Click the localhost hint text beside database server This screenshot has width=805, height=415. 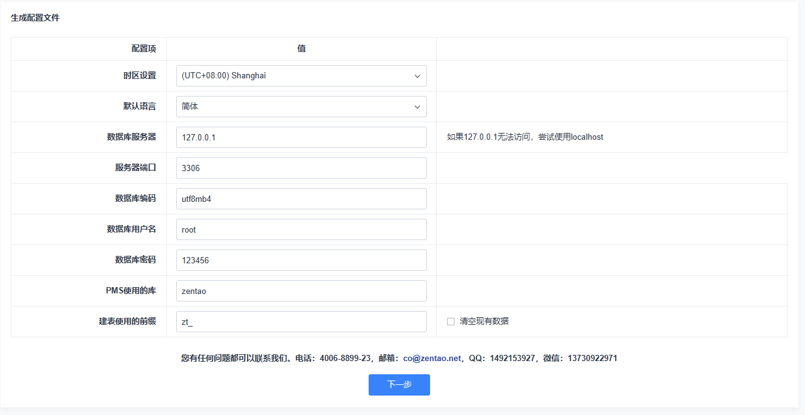[525, 137]
